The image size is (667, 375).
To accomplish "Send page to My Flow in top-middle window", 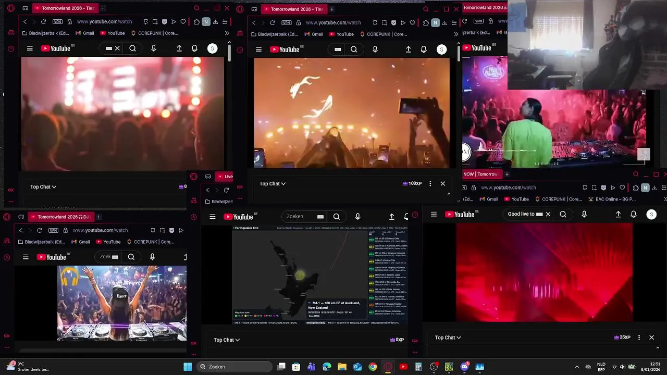I will coord(403,23).
